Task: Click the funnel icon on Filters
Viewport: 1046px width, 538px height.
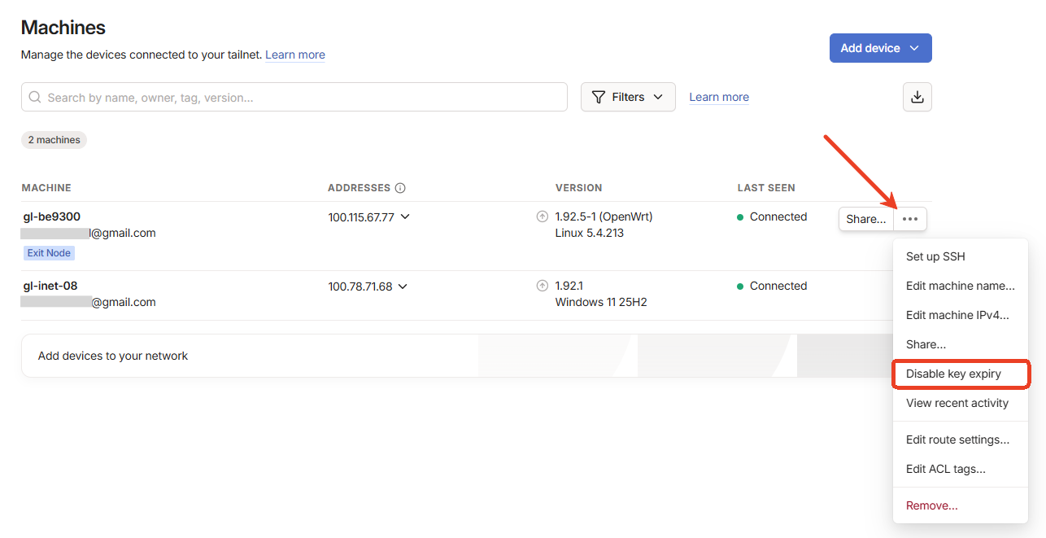Action: coord(599,97)
